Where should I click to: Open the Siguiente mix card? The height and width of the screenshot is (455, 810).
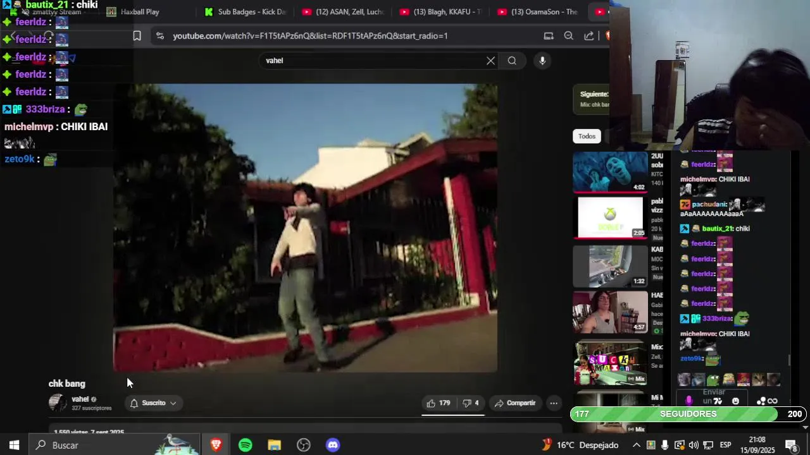tap(591, 99)
